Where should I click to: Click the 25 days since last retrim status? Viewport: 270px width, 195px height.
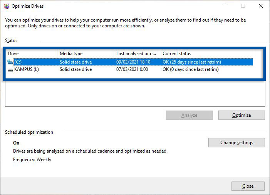[x=192, y=62]
